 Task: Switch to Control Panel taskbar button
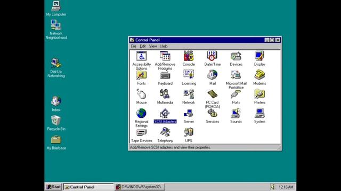(x=88, y=187)
